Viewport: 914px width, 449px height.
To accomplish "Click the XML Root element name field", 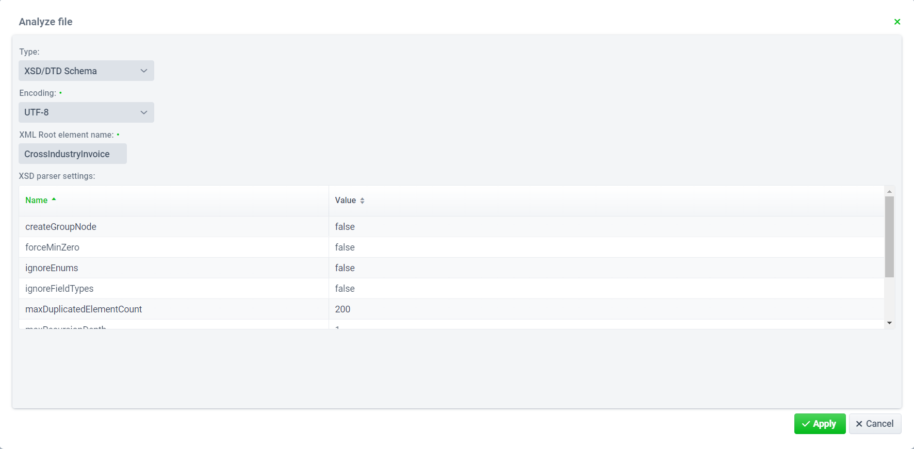I will pos(73,154).
